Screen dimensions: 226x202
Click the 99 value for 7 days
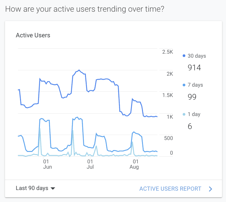click(192, 97)
